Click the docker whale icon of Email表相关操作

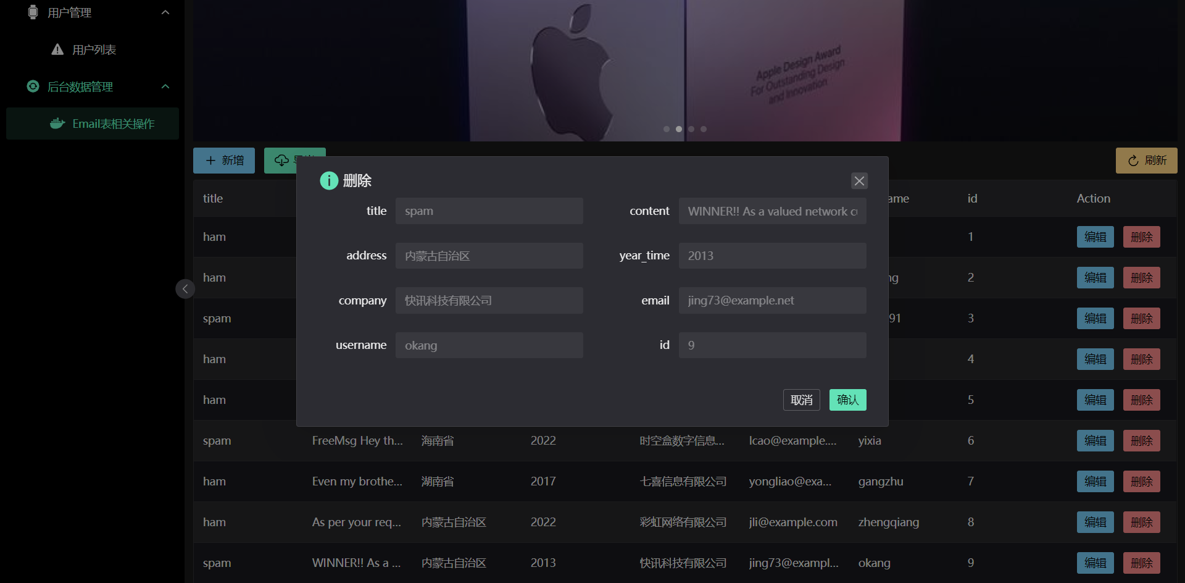pos(57,124)
